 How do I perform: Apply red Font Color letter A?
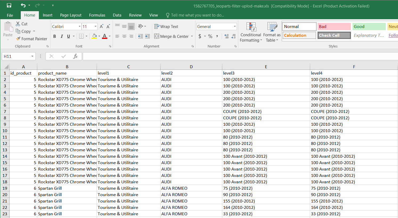(x=105, y=36)
